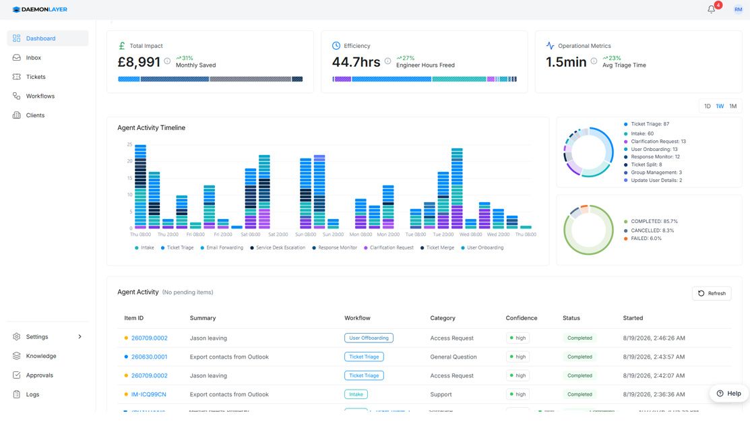This screenshot has width=750, height=428.
Task: Click the Workflow column header
Action: coord(357,318)
